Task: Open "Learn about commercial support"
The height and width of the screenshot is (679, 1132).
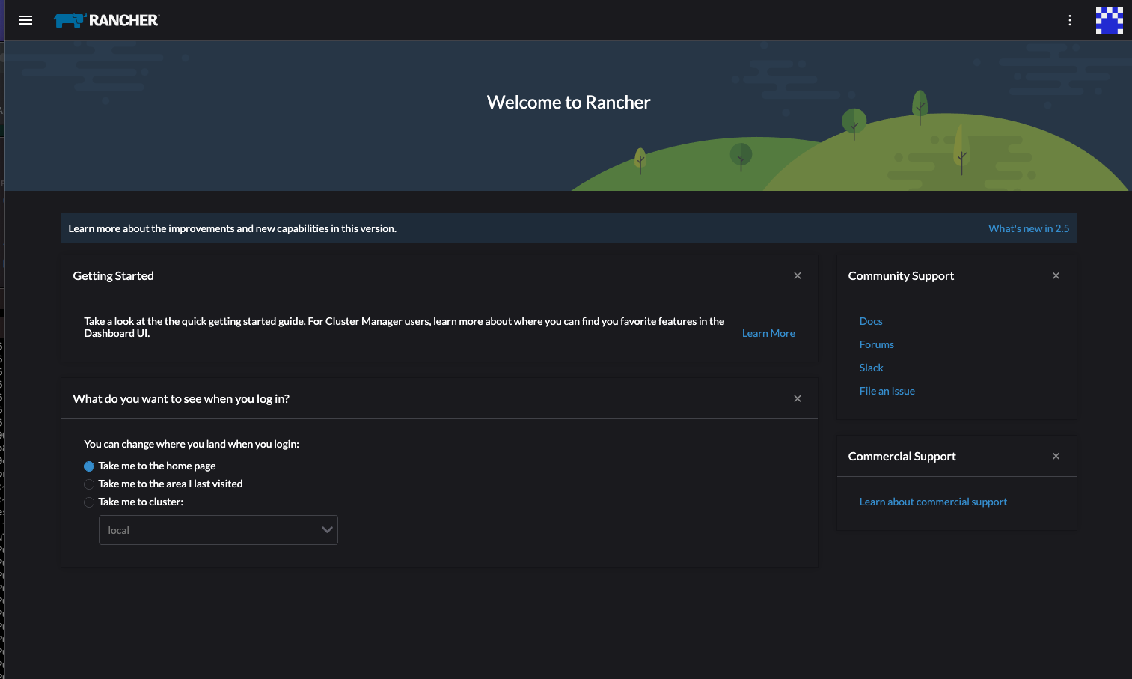Action: point(933,502)
